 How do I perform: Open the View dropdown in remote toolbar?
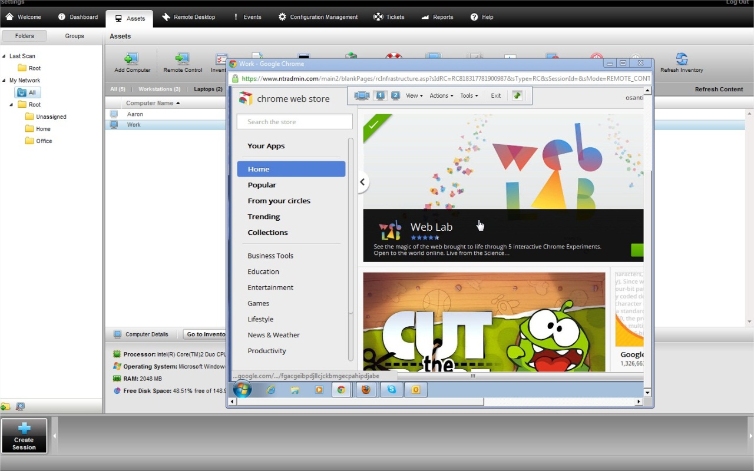tap(414, 95)
